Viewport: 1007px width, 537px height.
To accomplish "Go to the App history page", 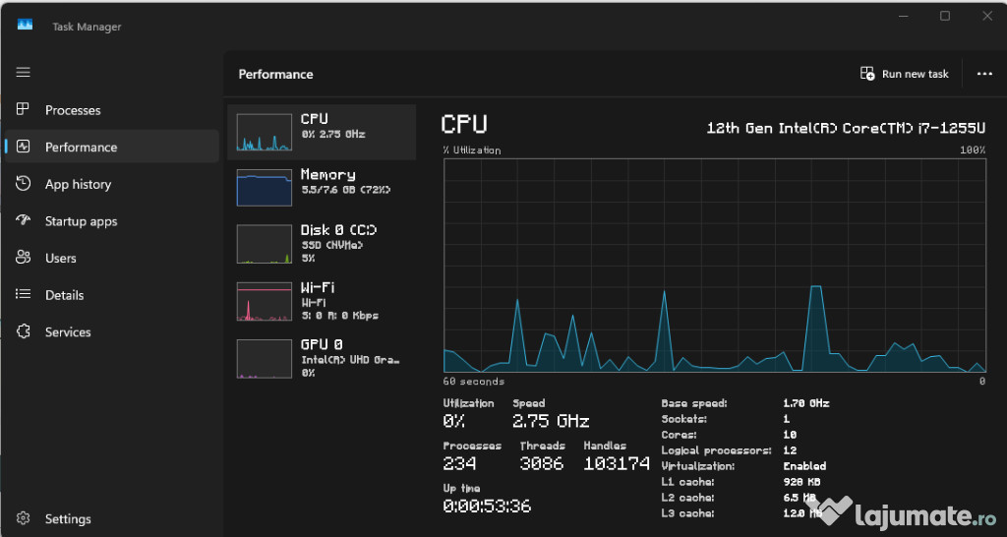I will point(78,184).
